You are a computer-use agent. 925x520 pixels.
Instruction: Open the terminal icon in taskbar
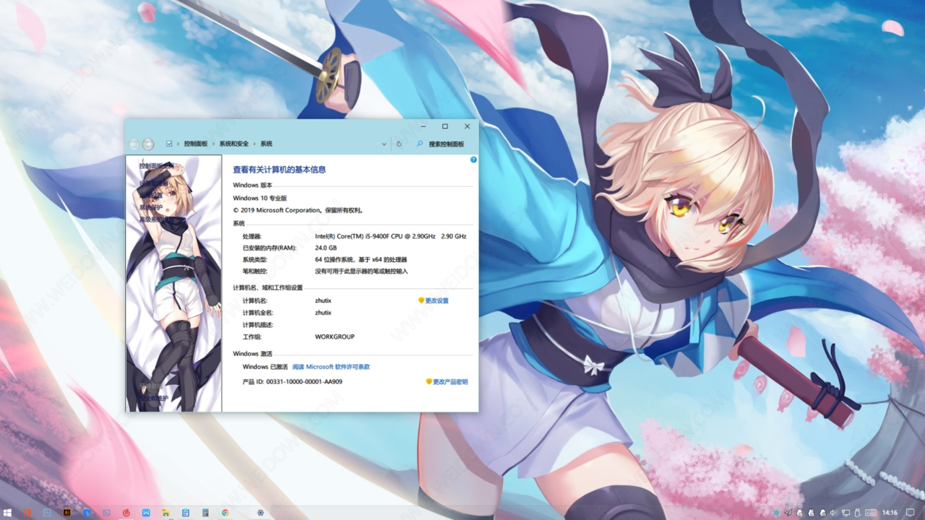tap(106, 513)
